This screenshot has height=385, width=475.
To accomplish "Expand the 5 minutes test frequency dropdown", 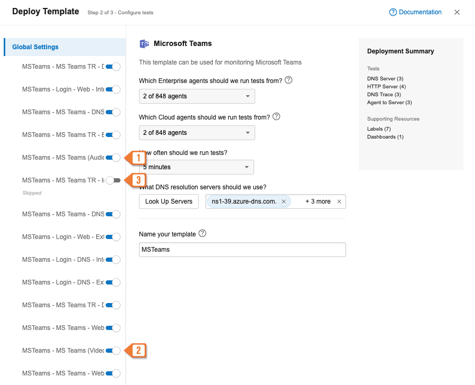I will (x=196, y=167).
